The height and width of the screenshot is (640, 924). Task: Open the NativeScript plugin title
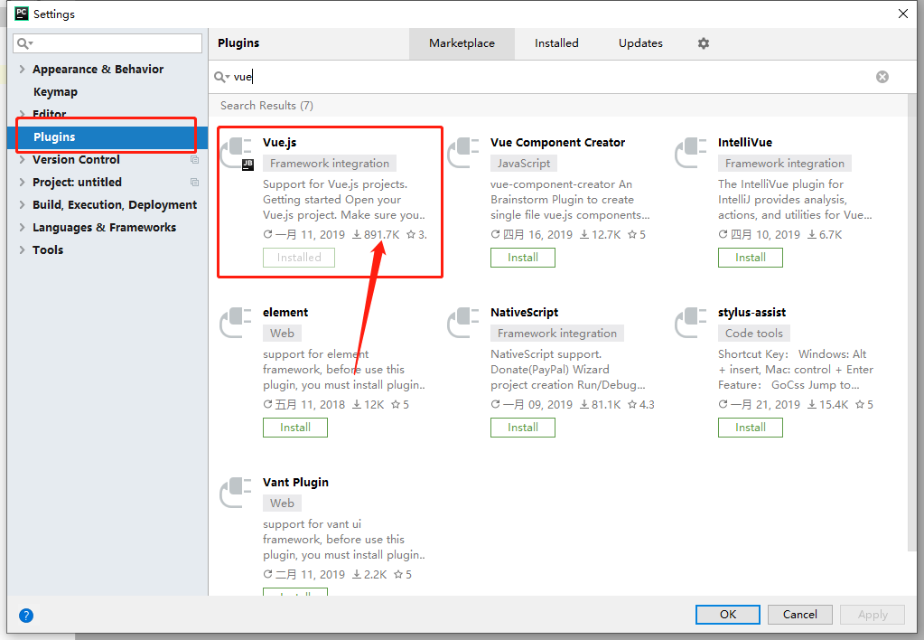click(x=524, y=312)
